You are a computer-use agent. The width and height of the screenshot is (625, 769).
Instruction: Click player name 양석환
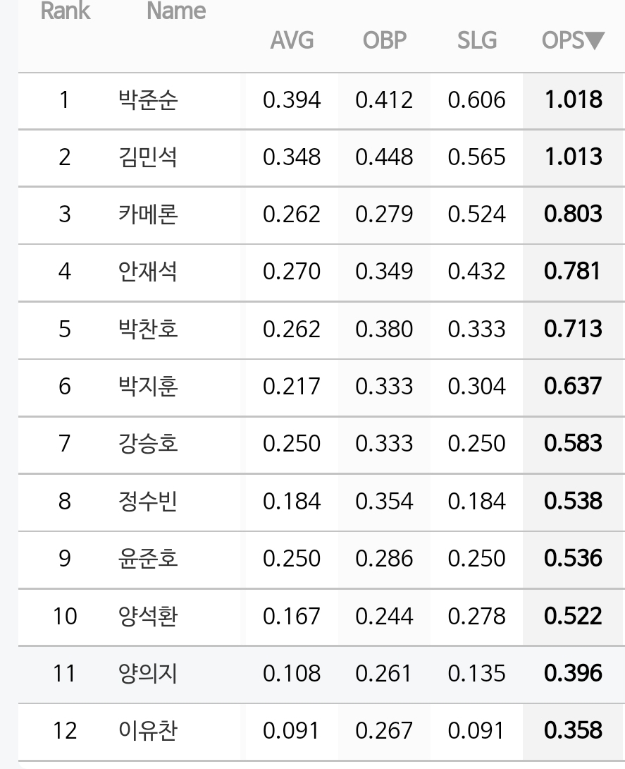[x=148, y=616]
